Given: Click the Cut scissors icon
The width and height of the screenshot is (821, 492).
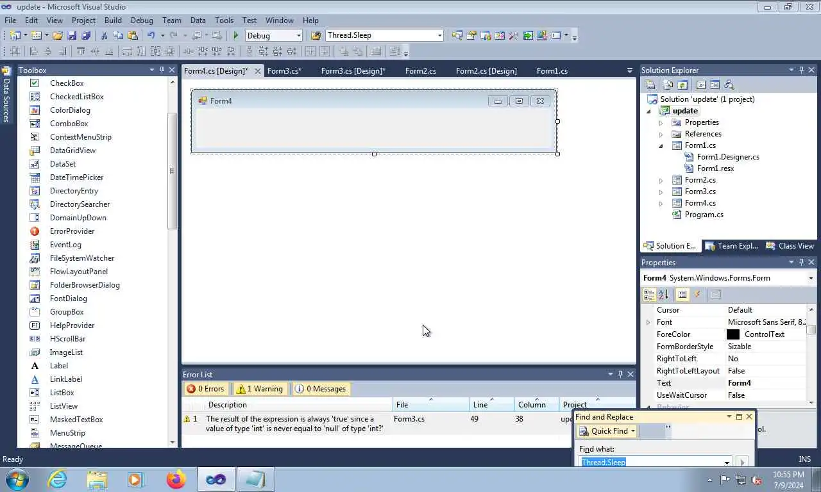Looking at the screenshot, I should (x=104, y=35).
